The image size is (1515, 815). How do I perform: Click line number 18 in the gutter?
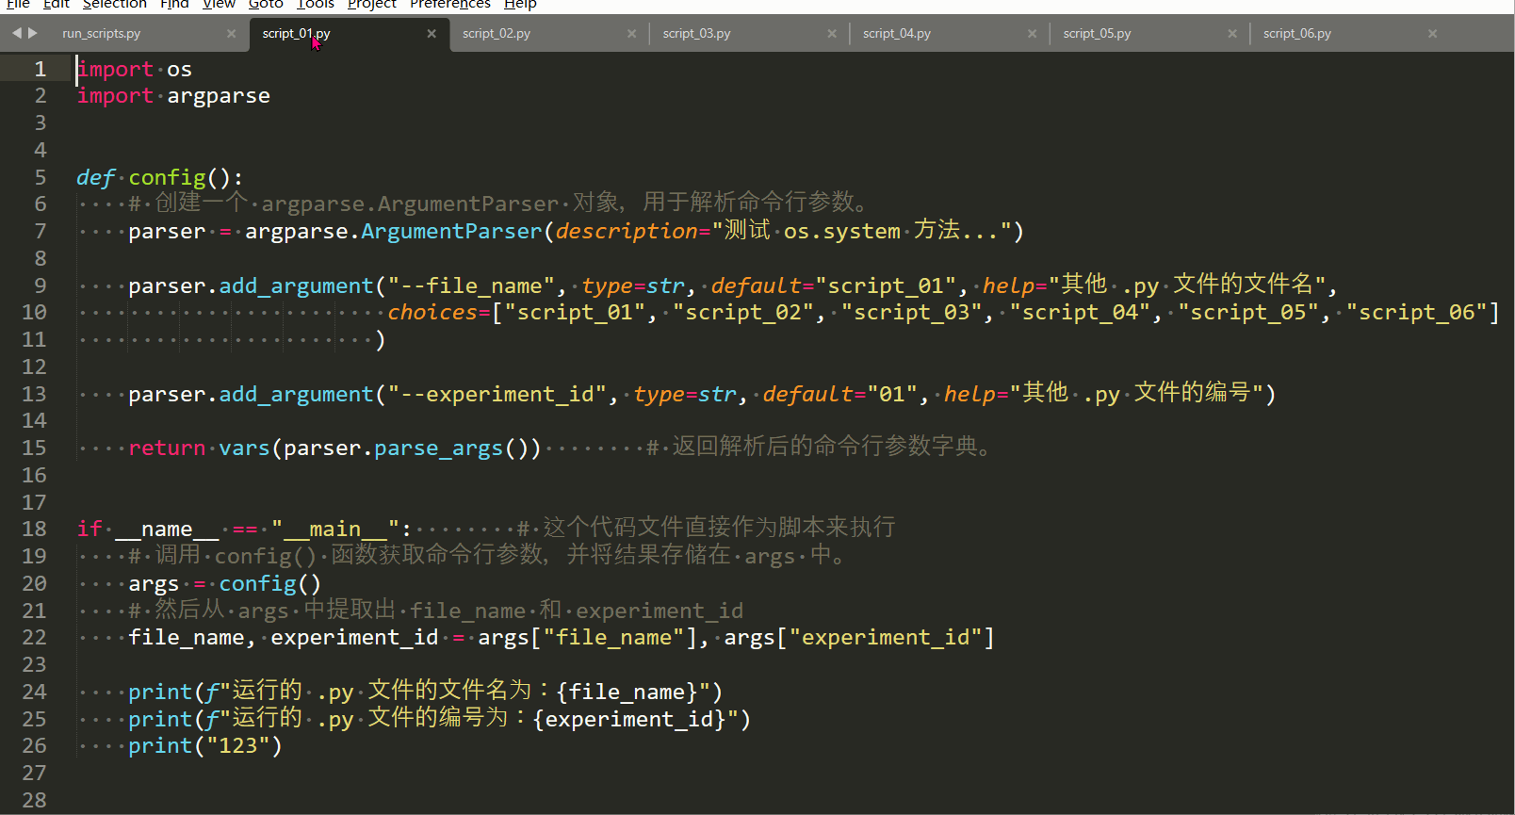coord(34,529)
